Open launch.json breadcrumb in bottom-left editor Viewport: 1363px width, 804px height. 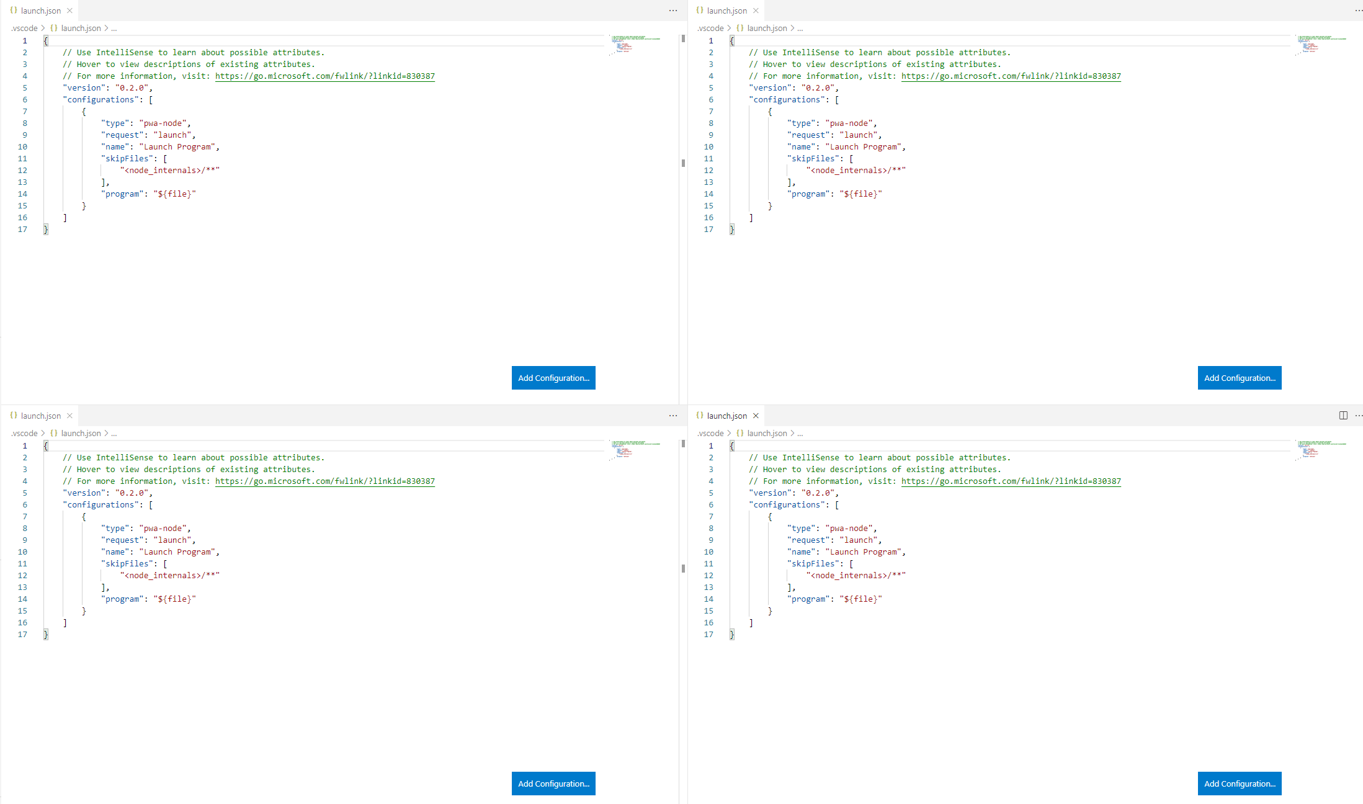point(81,433)
